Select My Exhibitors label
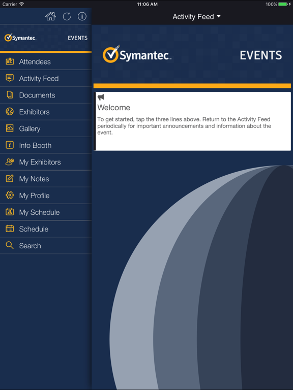The height and width of the screenshot is (390, 293). (x=40, y=162)
